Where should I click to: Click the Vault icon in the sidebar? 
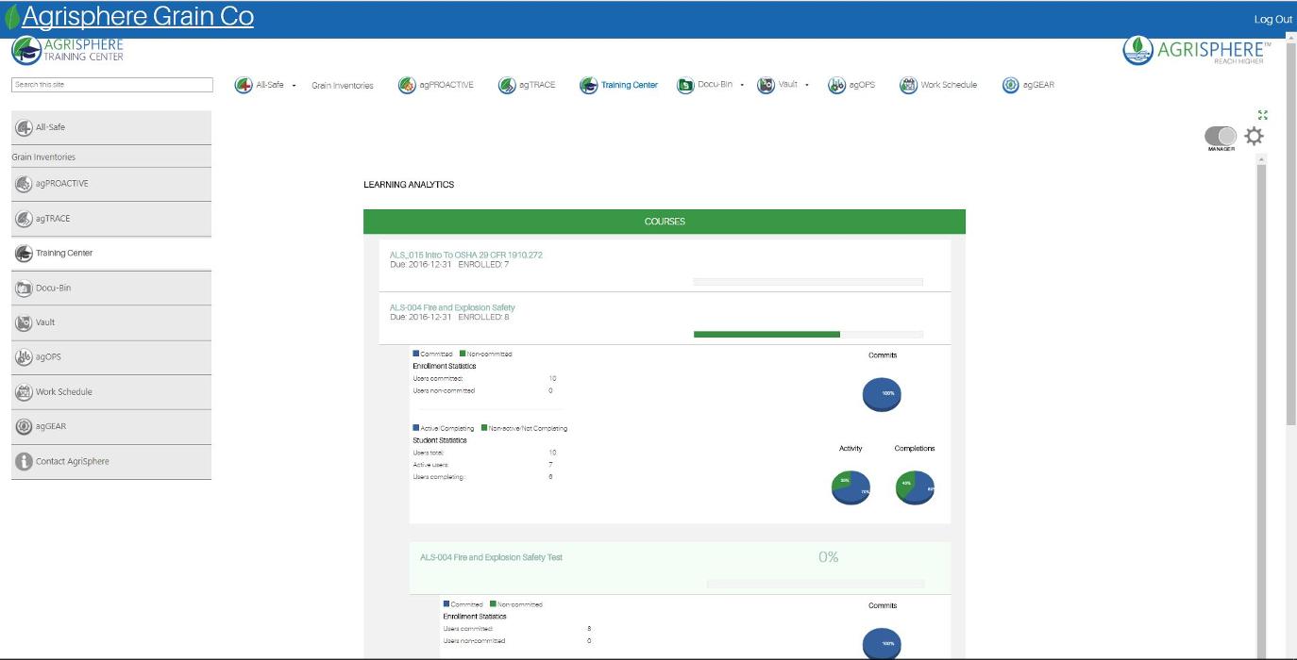pyautogui.click(x=24, y=322)
